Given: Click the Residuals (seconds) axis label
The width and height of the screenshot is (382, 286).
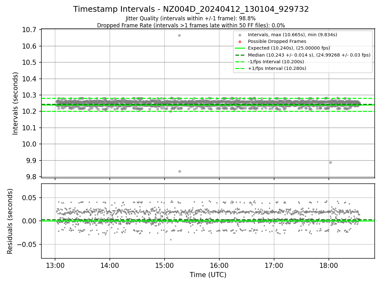Looking at the screenshot, I should pos(10,221).
